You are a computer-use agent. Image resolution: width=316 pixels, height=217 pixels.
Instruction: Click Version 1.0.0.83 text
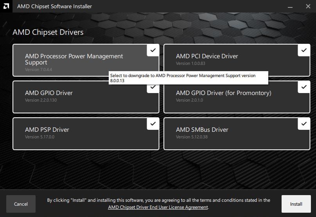(x=190, y=63)
